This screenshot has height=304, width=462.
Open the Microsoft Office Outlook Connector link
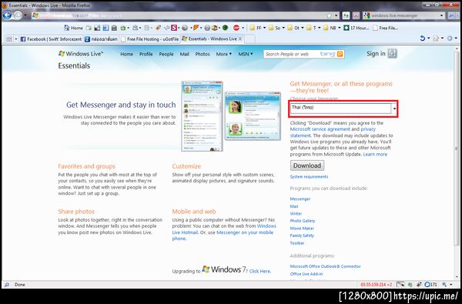click(x=325, y=266)
